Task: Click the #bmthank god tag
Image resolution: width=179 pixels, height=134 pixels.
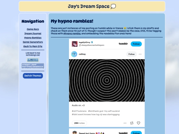Action: pyautogui.click(x=104, y=111)
